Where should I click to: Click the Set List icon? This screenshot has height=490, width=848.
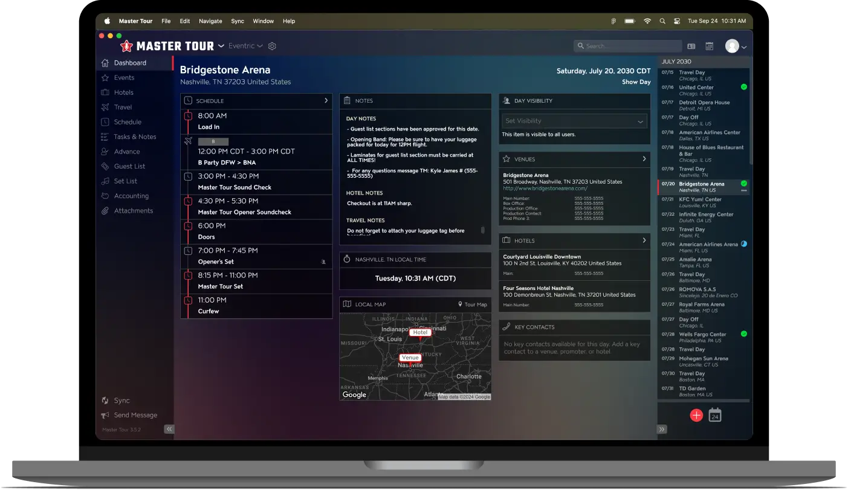pyautogui.click(x=105, y=181)
